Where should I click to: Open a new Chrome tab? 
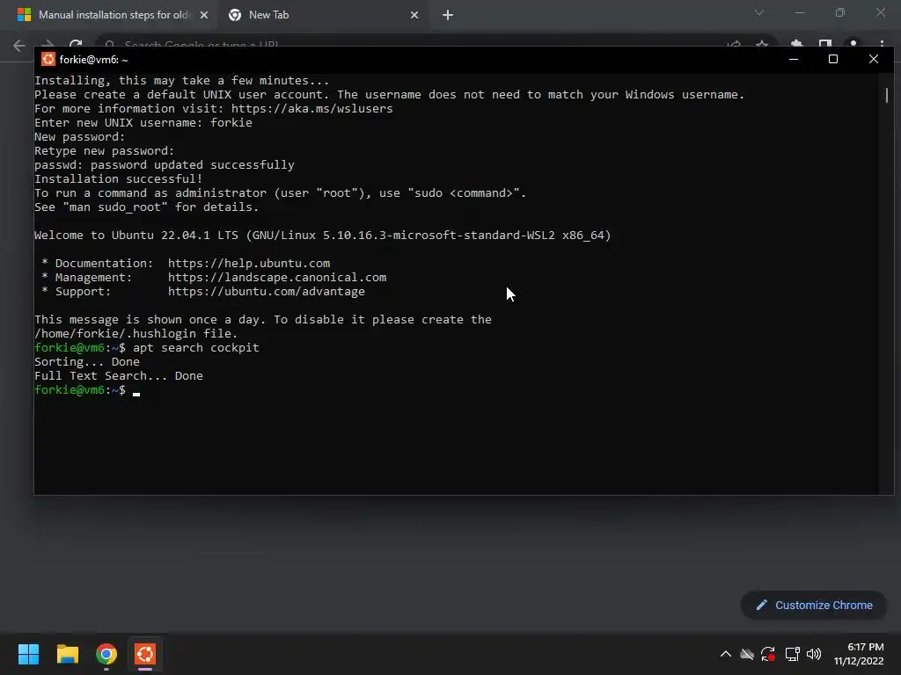coord(448,15)
